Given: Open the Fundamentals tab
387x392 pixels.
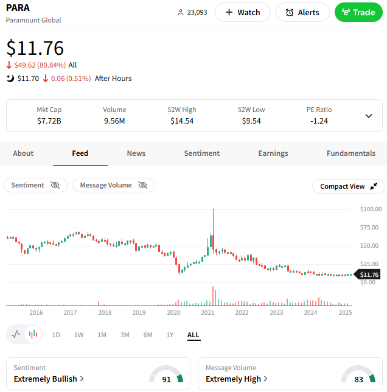Looking at the screenshot, I should tap(350, 153).
